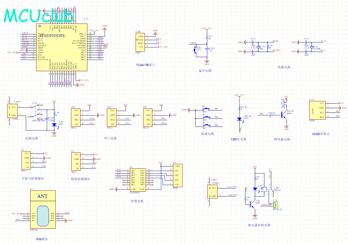The image size is (348, 243).
Task: Click the ESP8266 wifi module U5
Action: 43,209
